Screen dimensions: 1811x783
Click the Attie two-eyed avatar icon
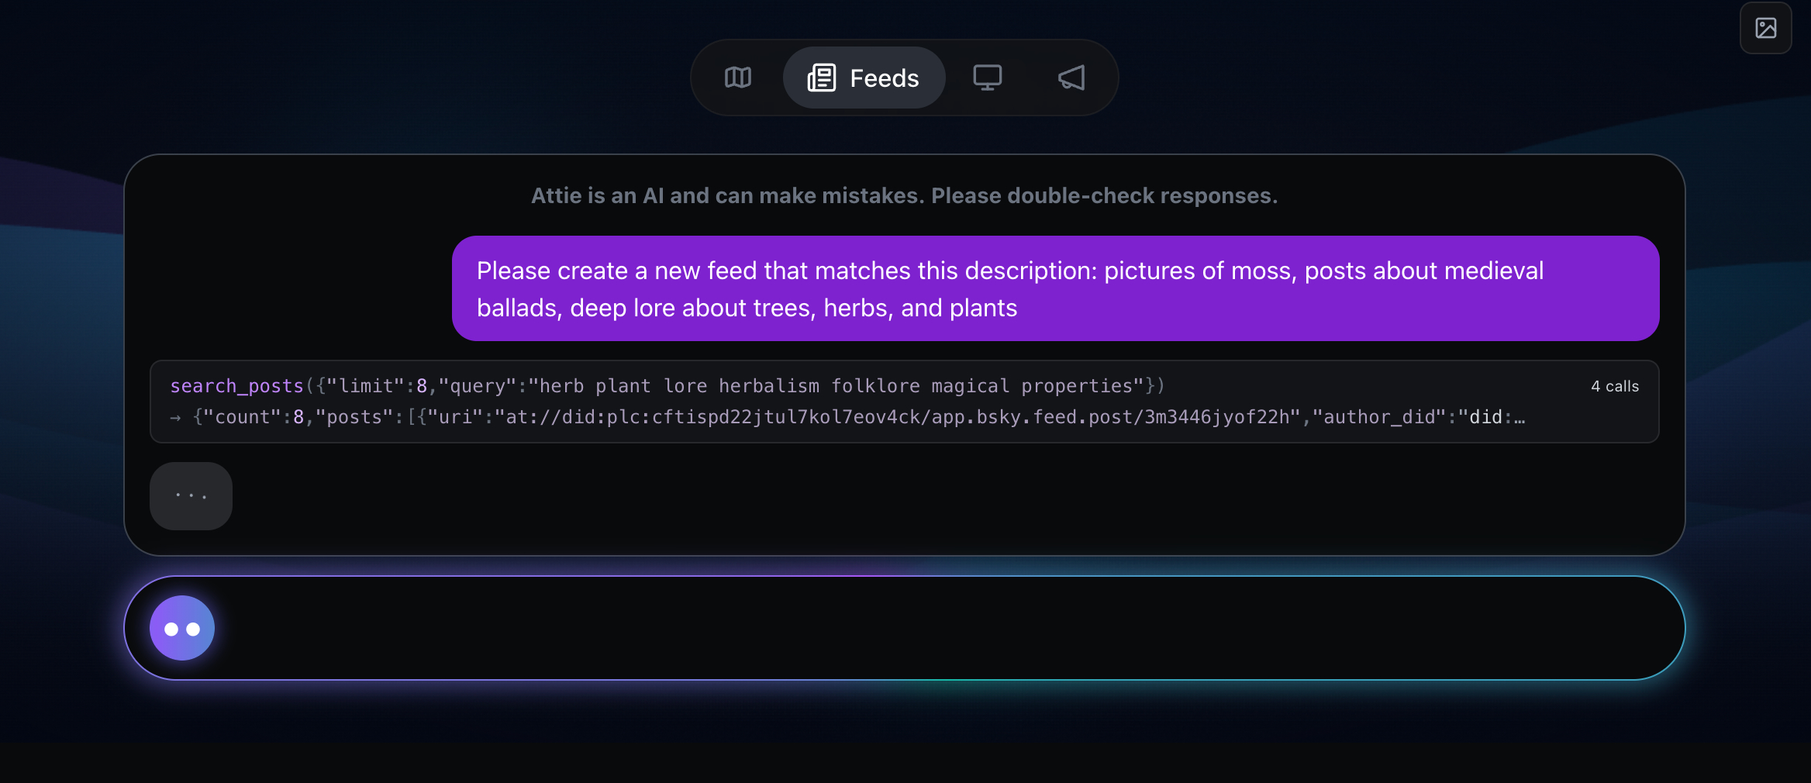[x=182, y=628]
